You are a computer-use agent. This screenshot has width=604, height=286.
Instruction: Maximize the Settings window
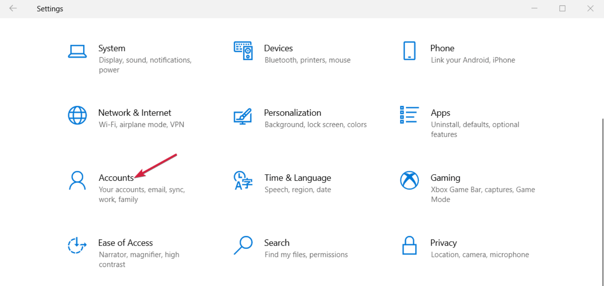click(562, 8)
